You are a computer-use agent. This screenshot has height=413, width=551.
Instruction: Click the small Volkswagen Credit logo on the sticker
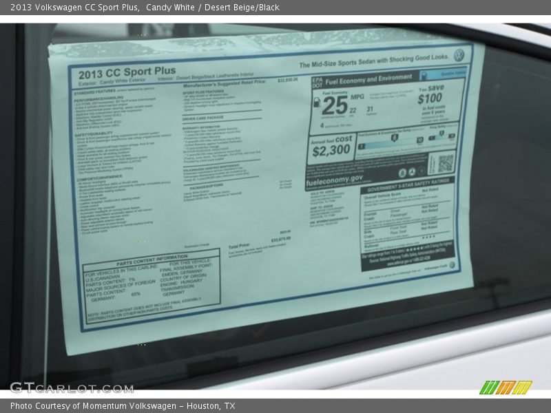click(452, 265)
